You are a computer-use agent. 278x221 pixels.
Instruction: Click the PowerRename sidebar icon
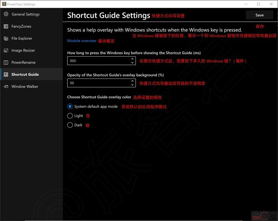coord(6,62)
